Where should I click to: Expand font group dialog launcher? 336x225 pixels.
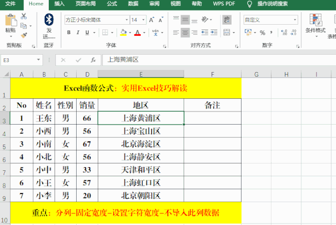click(x=164, y=46)
